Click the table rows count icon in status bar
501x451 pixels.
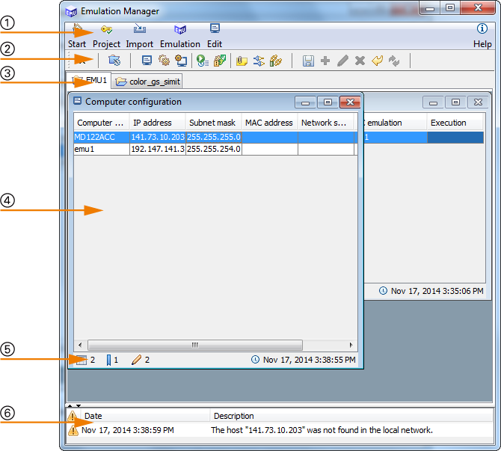click(x=82, y=360)
